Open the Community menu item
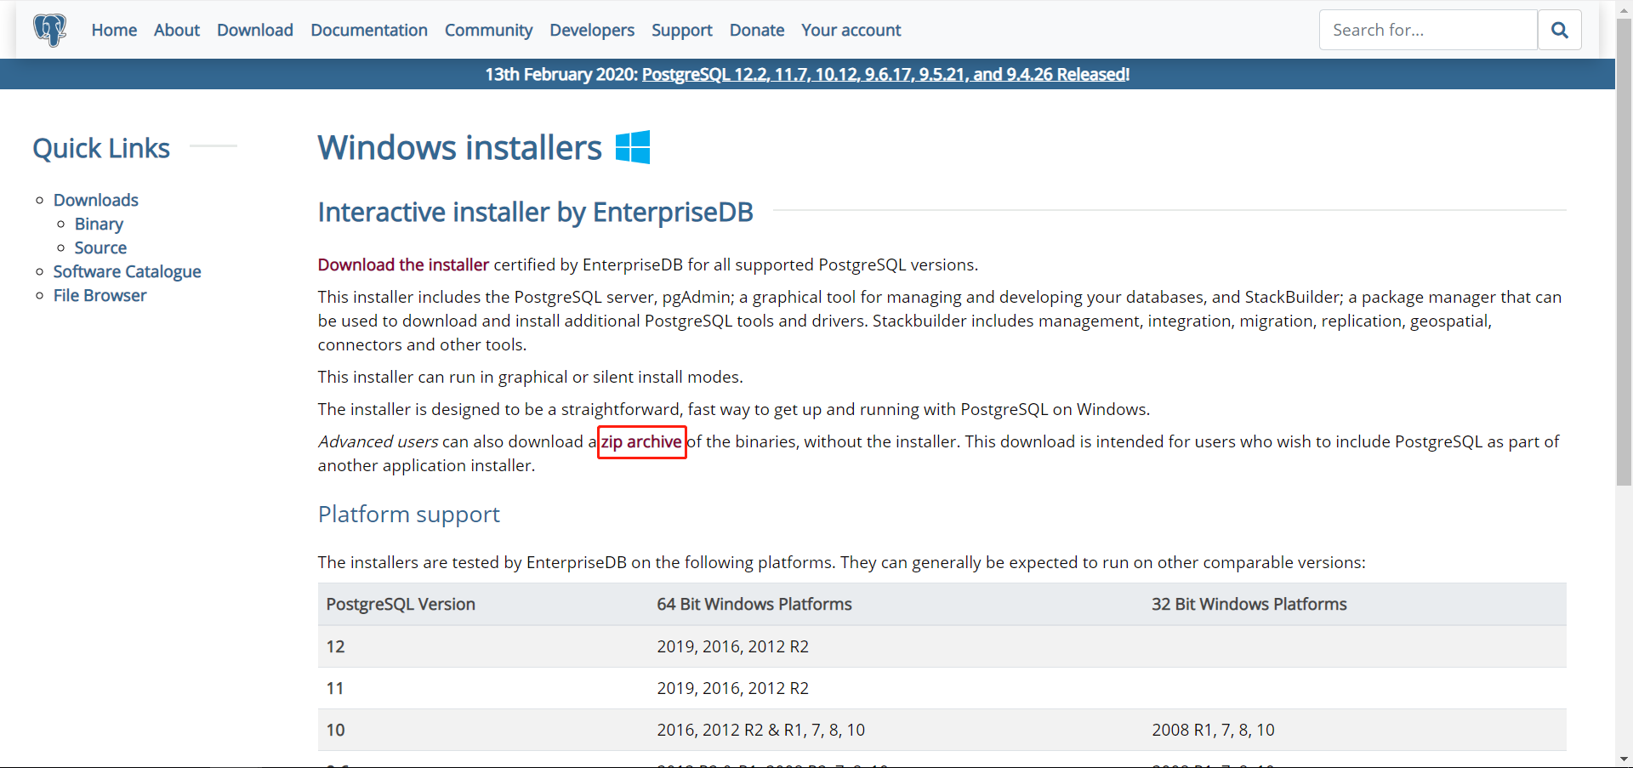Viewport: 1633px width, 768px height. click(x=488, y=30)
